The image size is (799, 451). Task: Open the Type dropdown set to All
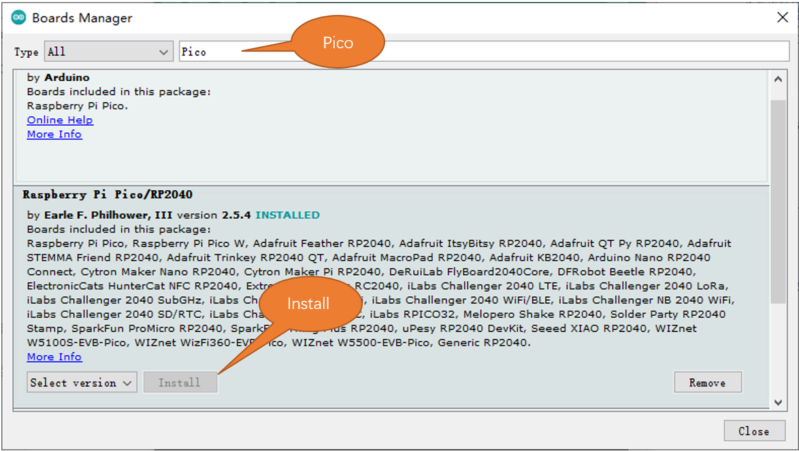pyautogui.click(x=108, y=52)
